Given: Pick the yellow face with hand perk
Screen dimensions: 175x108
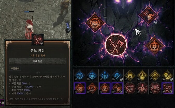Looking at the screenshot, I should point(167,76).
